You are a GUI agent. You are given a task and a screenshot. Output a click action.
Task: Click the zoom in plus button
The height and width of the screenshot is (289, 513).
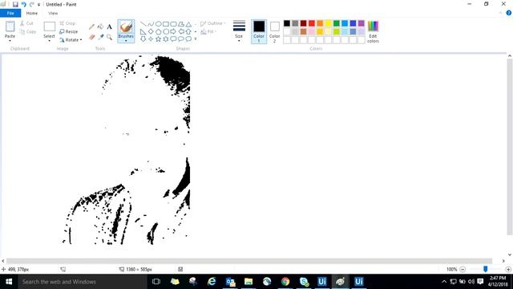(x=508, y=270)
